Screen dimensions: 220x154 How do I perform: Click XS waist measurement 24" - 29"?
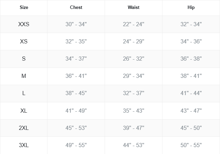tap(133, 42)
